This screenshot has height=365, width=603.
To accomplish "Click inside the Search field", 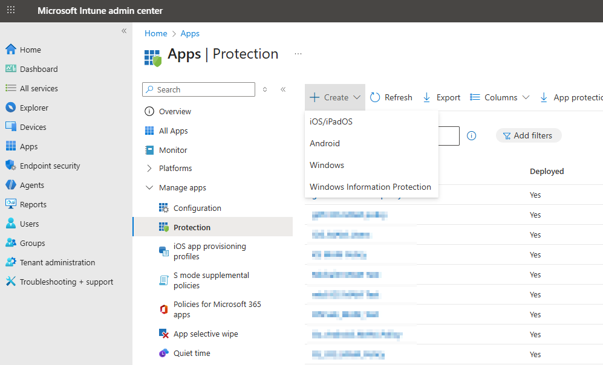I will tap(200, 89).
